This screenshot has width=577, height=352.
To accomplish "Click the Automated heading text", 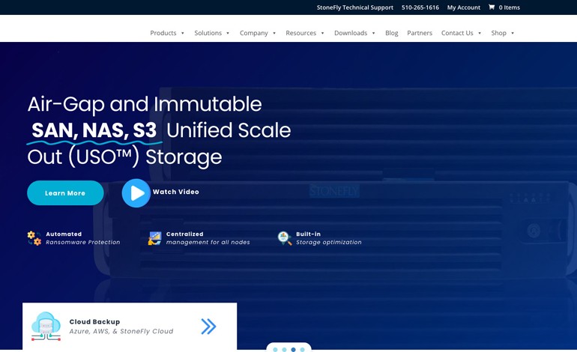I will tap(64, 234).
